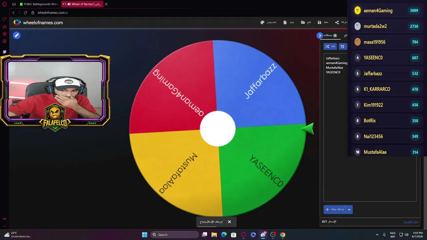This screenshot has width=427, height=240.
Task: Click the wheelofnames.com logo
Action: coord(38,23)
